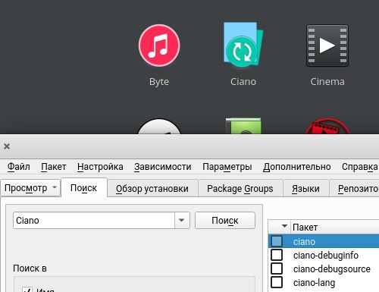The width and height of the screenshot is (379, 292).
Task: Open the Дополнительно menu
Action: (x=297, y=167)
